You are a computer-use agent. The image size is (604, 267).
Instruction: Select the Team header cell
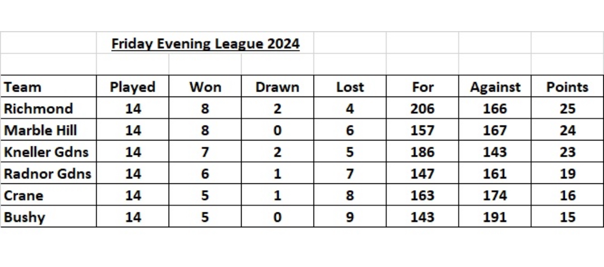point(23,87)
